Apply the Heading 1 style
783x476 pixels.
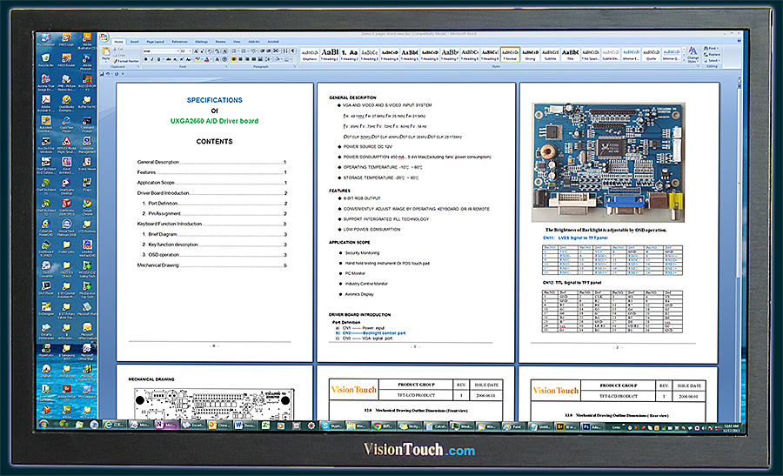point(330,54)
